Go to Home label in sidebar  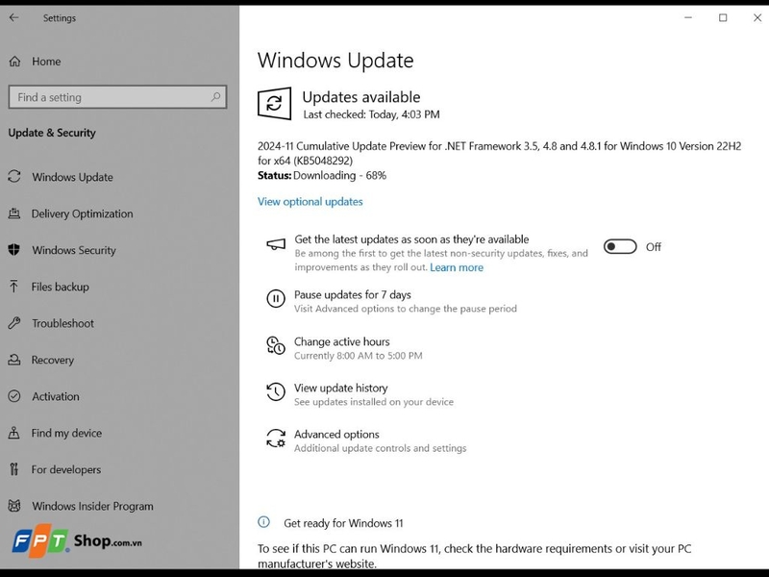(x=46, y=62)
